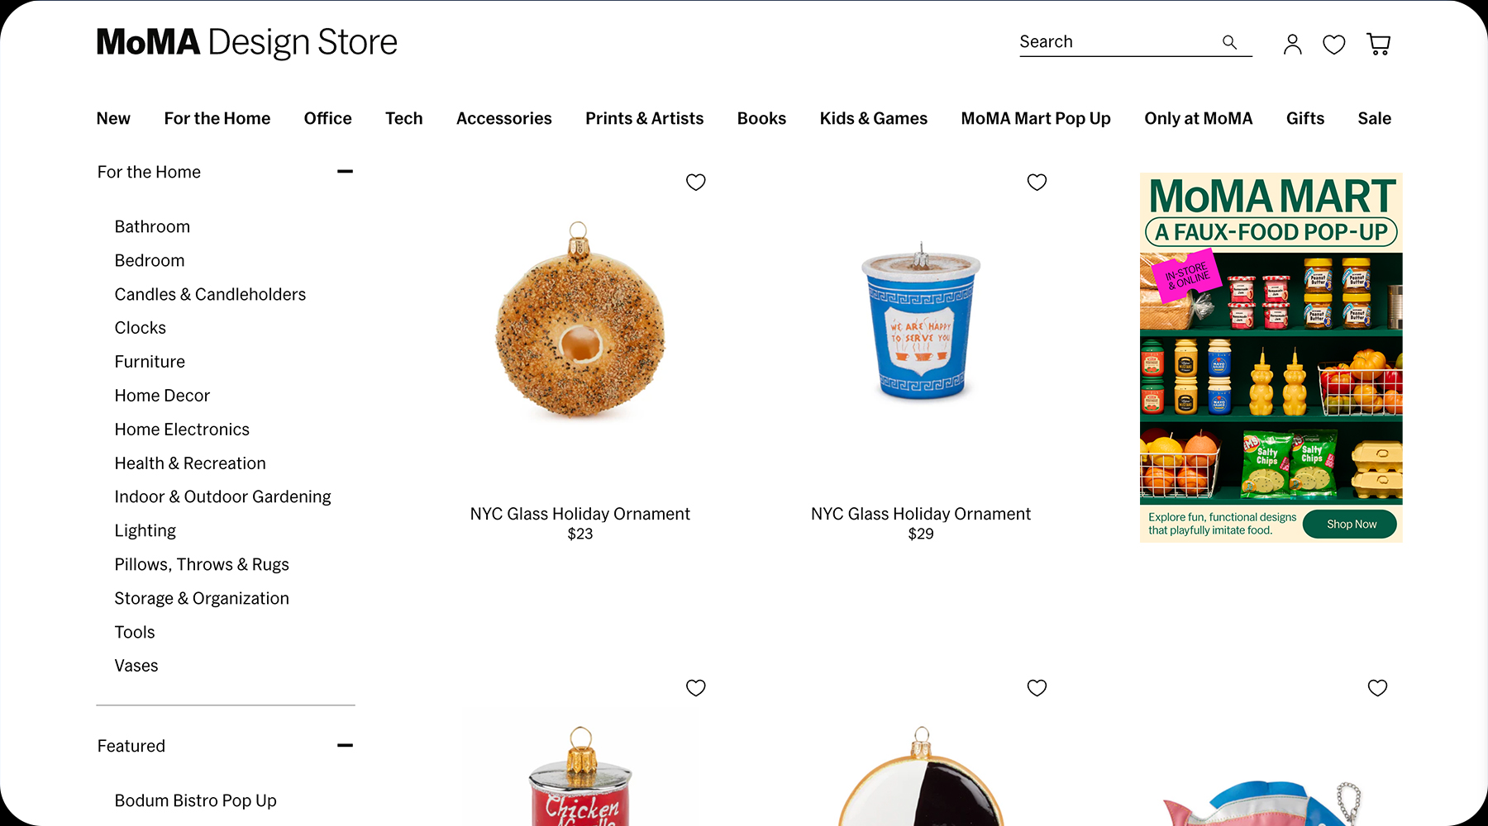Open the bagel ornament product image
This screenshot has width=1488, height=826.
tap(579, 321)
